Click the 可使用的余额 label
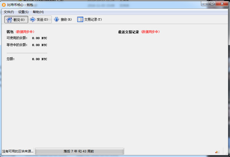230x157 pixels. coord(17,38)
